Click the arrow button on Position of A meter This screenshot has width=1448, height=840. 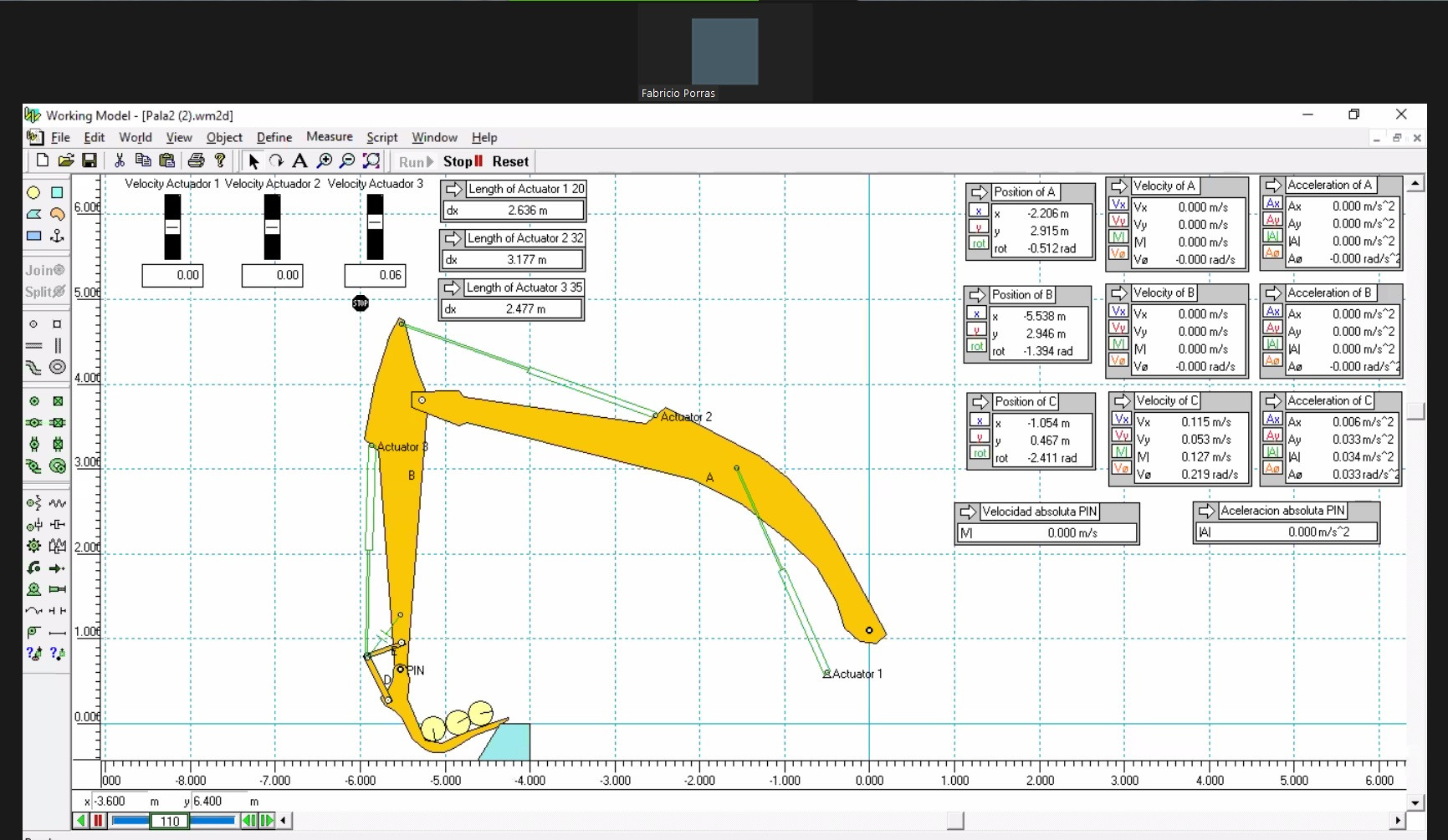coord(979,192)
